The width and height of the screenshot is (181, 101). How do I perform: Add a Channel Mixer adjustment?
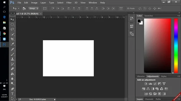click(x=162, y=89)
